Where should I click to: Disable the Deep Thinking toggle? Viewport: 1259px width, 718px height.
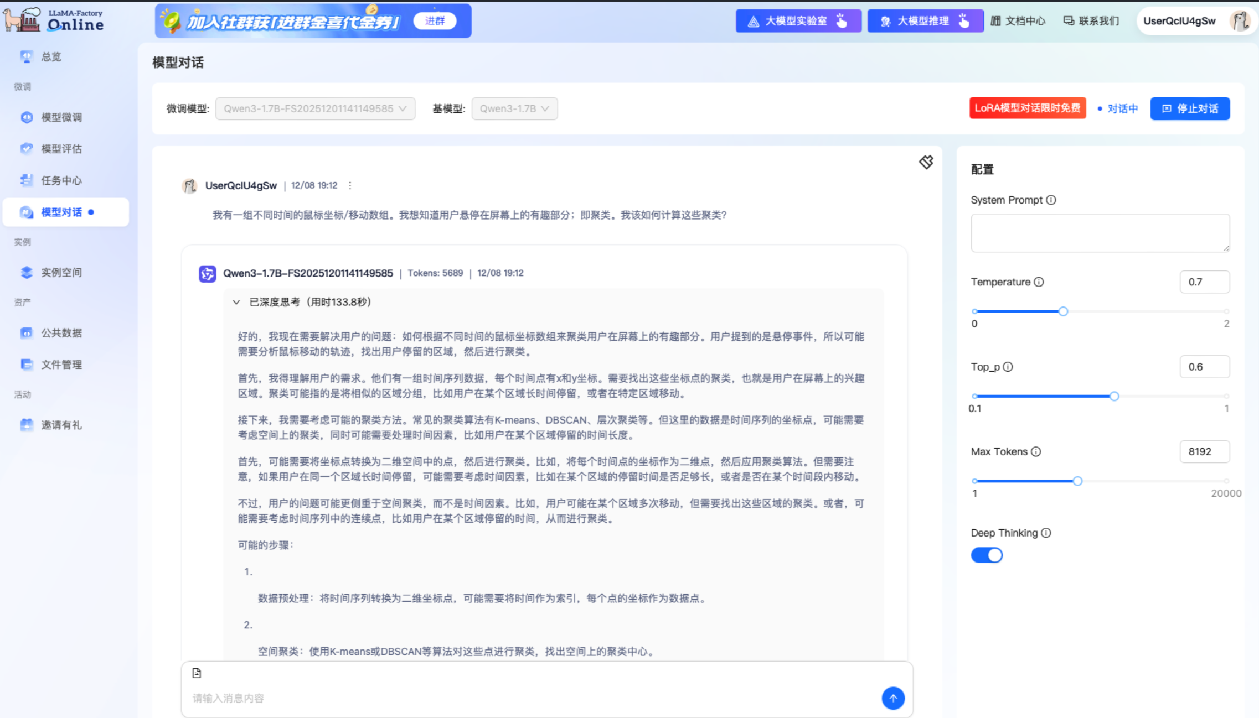coord(987,555)
